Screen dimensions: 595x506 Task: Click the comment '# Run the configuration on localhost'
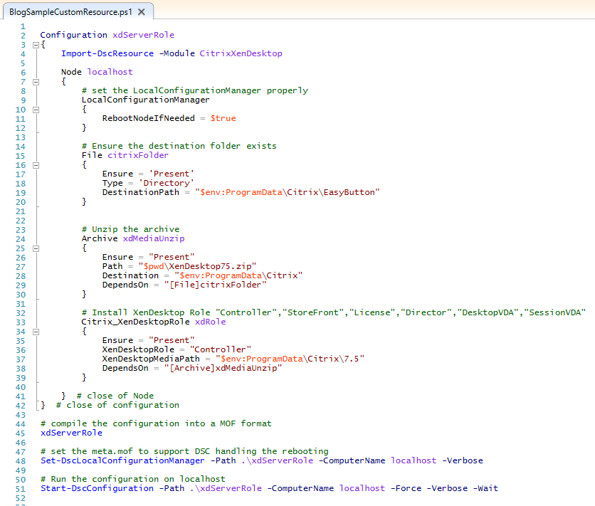click(x=133, y=479)
